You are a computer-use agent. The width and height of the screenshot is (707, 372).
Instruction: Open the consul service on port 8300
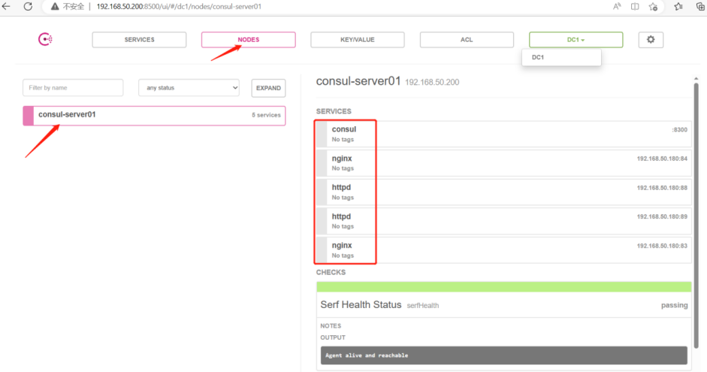pyautogui.click(x=503, y=134)
